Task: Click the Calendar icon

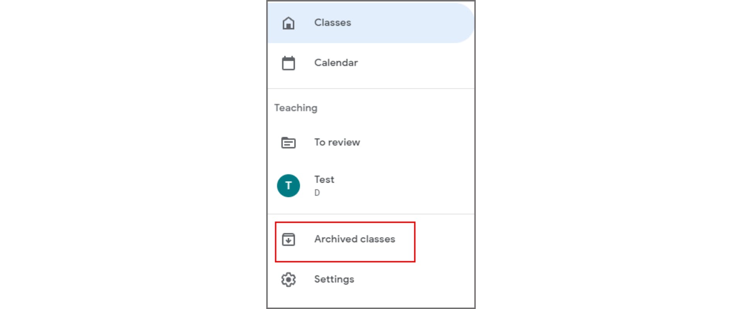Action: (288, 63)
